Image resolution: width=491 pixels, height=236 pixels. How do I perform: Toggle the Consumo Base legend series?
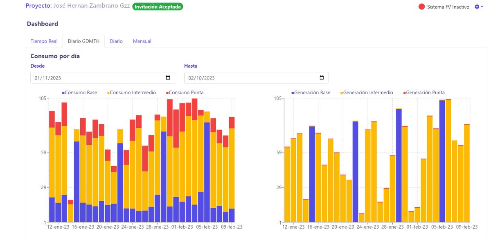pyautogui.click(x=79, y=93)
